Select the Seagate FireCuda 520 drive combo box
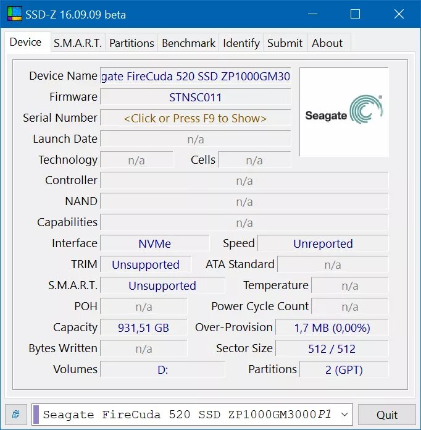The height and width of the screenshot is (430, 421). point(192,415)
